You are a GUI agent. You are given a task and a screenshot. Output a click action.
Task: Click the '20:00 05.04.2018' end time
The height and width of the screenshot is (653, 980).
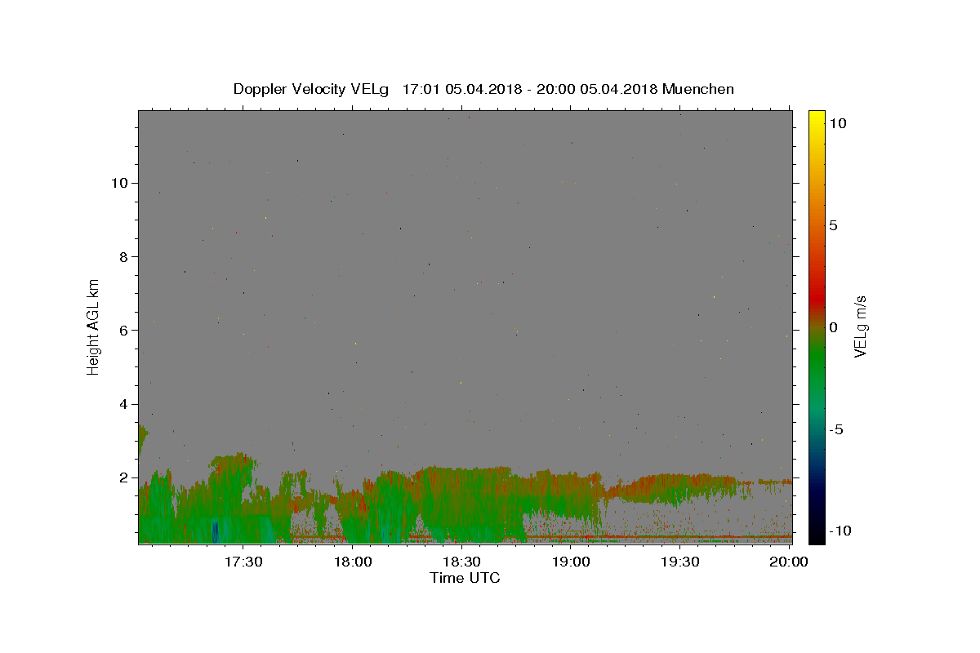click(x=599, y=89)
